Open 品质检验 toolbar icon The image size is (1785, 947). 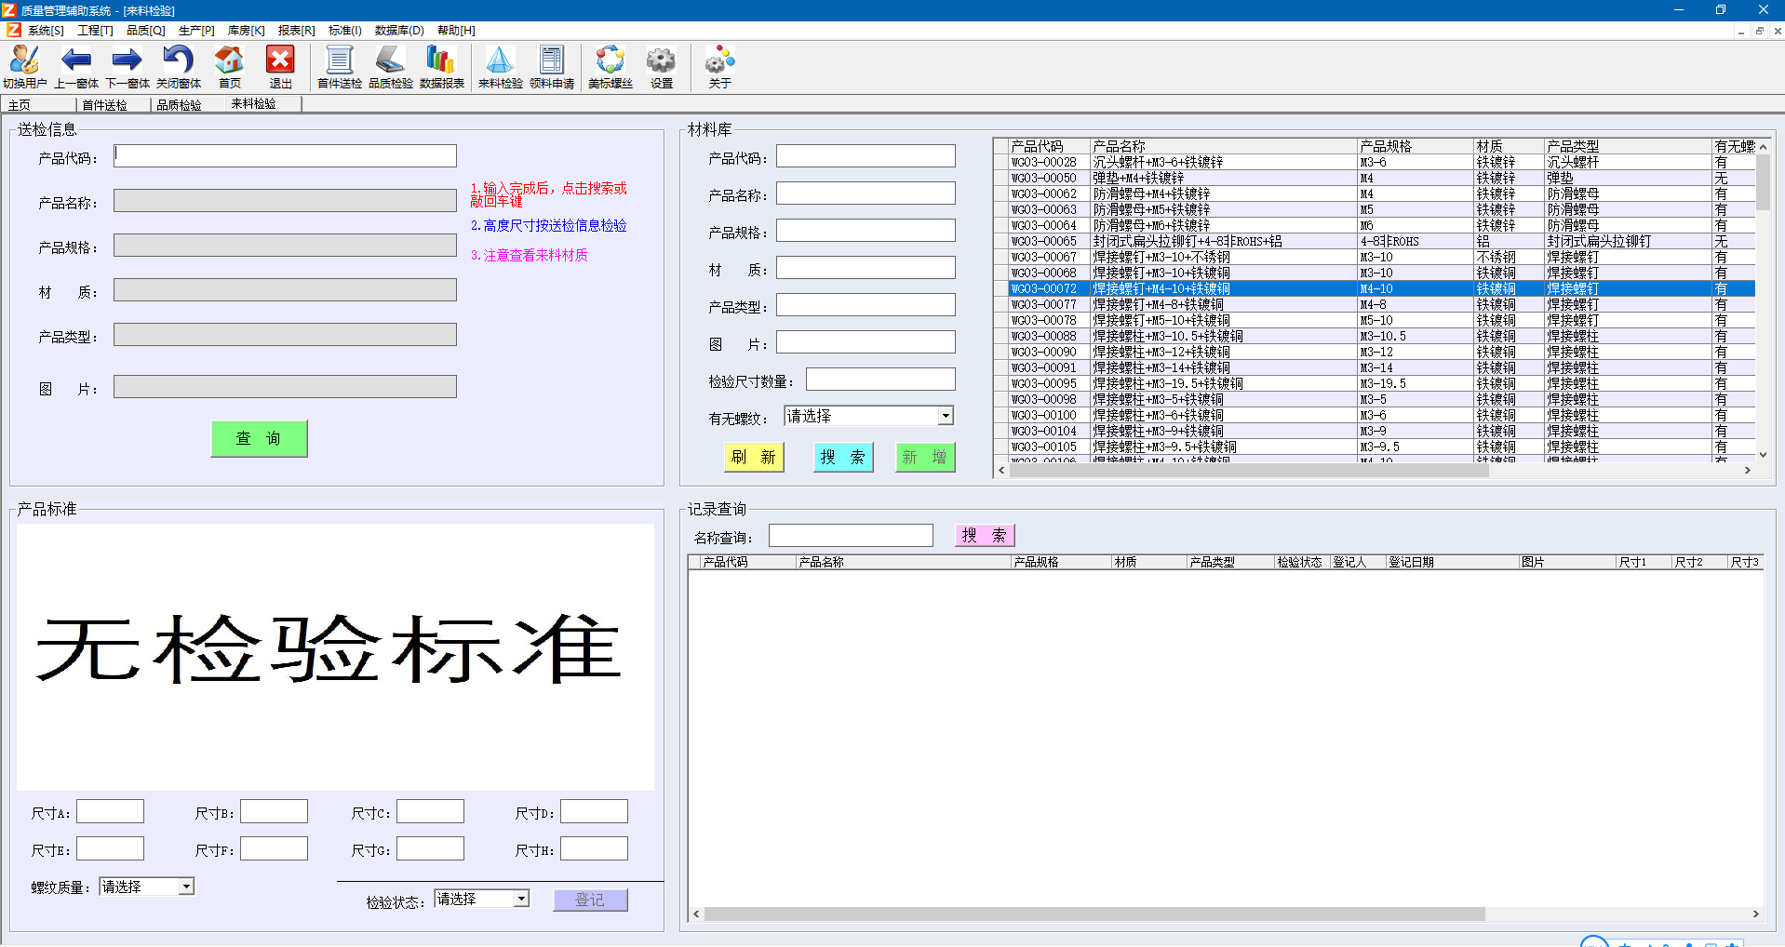tap(391, 67)
